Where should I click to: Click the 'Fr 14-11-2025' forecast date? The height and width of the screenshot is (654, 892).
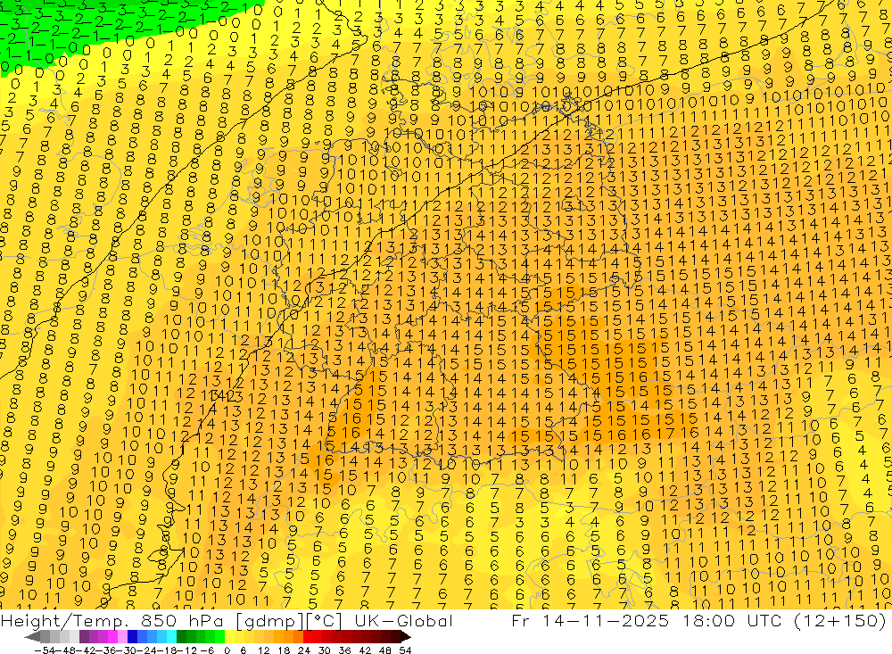point(590,620)
